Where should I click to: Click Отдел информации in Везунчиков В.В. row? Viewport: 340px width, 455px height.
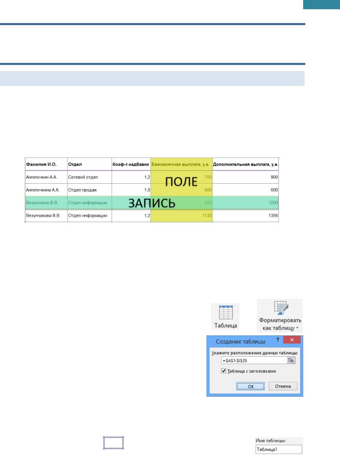pyautogui.click(x=90, y=203)
